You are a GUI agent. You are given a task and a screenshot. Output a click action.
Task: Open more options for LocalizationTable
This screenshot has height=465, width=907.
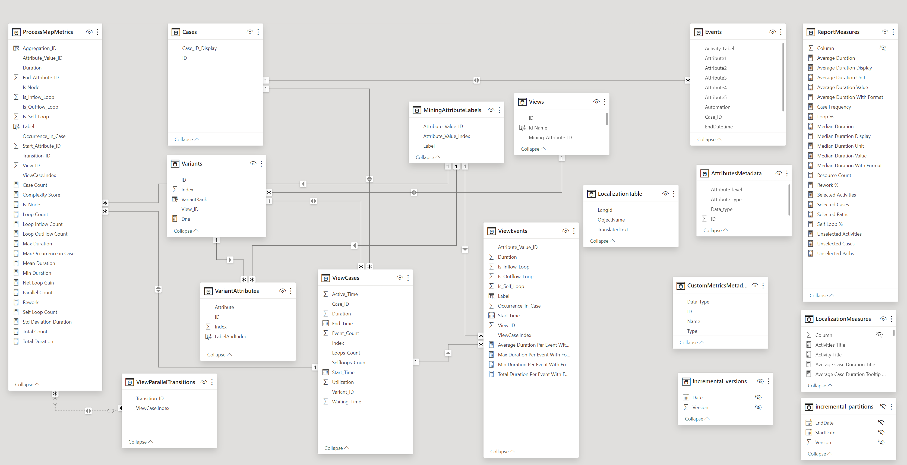[674, 194]
